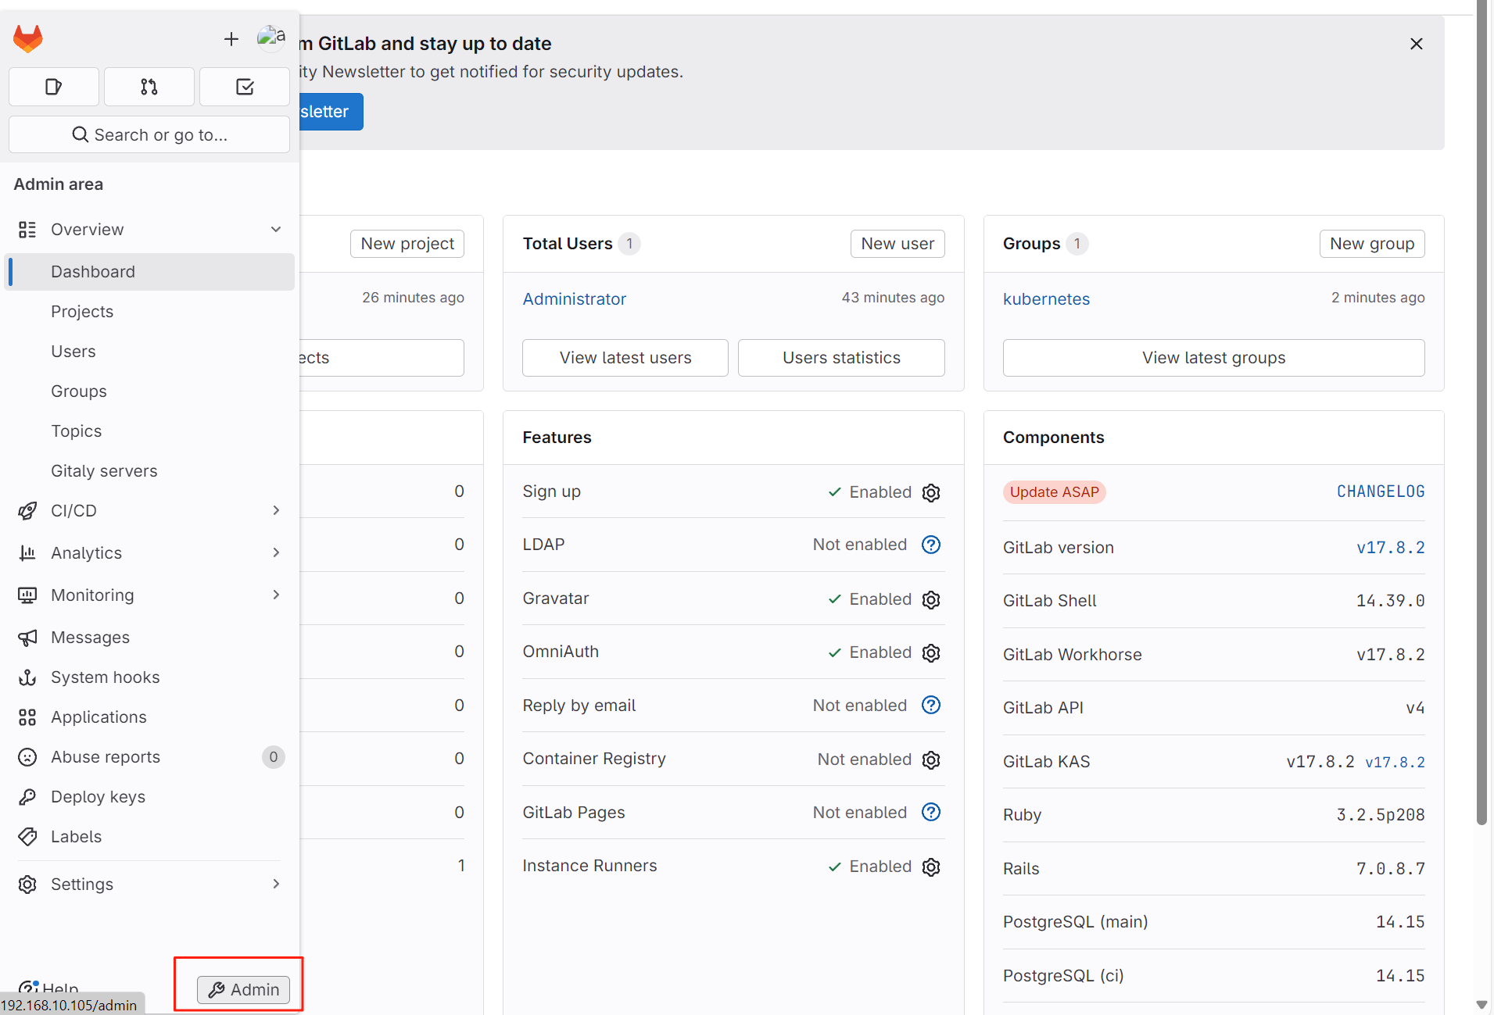Screen dimensions: 1494x1015
Task: Click the CI/CD rocket icon
Action: point(27,511)
